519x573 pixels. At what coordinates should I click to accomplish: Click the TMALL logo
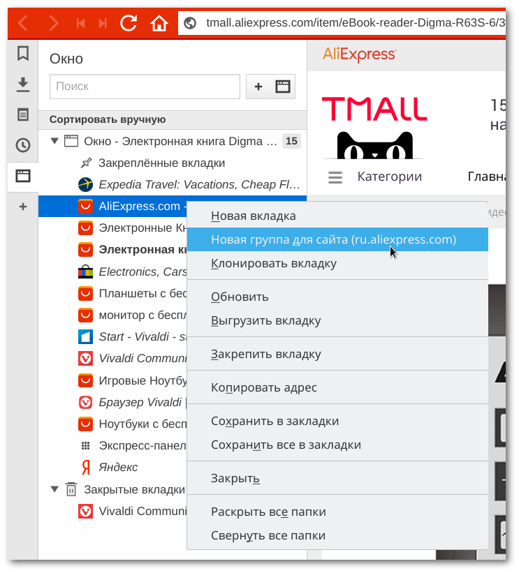click(x=374, y=110)
